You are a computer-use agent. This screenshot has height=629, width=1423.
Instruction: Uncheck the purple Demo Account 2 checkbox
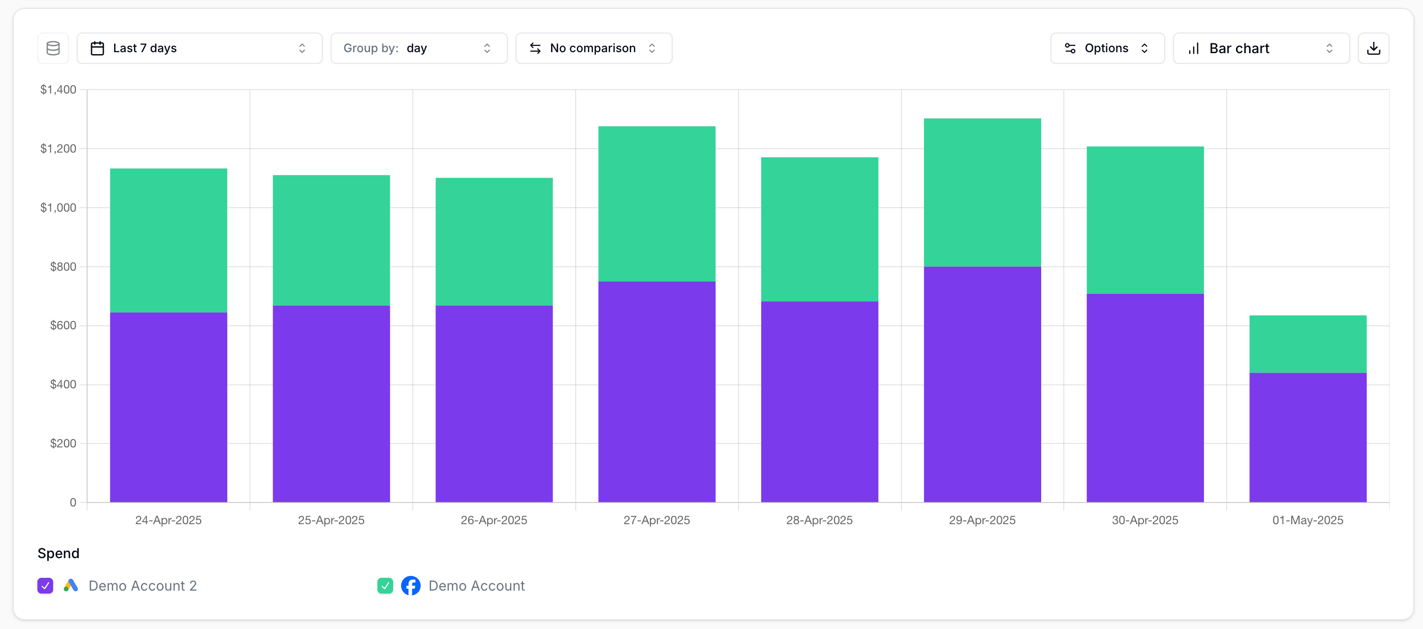coord(45,585)
